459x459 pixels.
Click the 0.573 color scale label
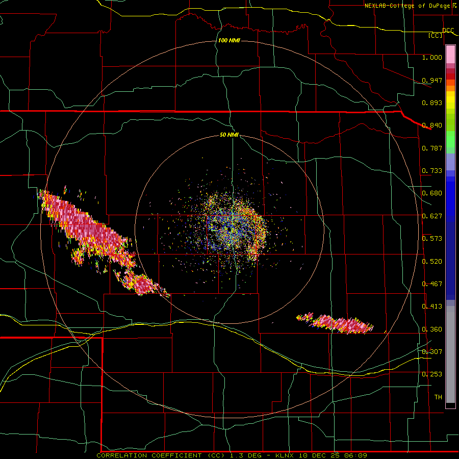click(x=432, y=239)
